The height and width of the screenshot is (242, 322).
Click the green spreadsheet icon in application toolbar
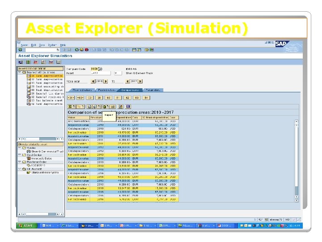click(x=28, y=62)
